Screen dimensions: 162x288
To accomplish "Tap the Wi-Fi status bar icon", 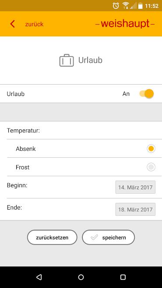I will point(126,6).
